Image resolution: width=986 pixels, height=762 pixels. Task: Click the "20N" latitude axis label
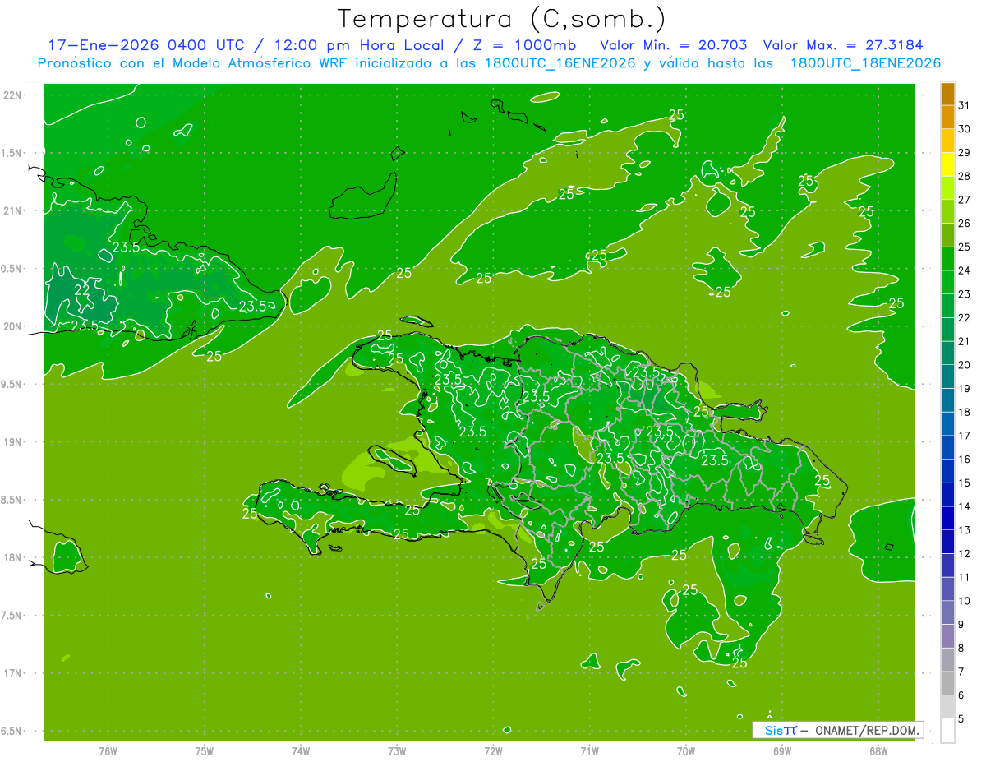tap(14, 326)
